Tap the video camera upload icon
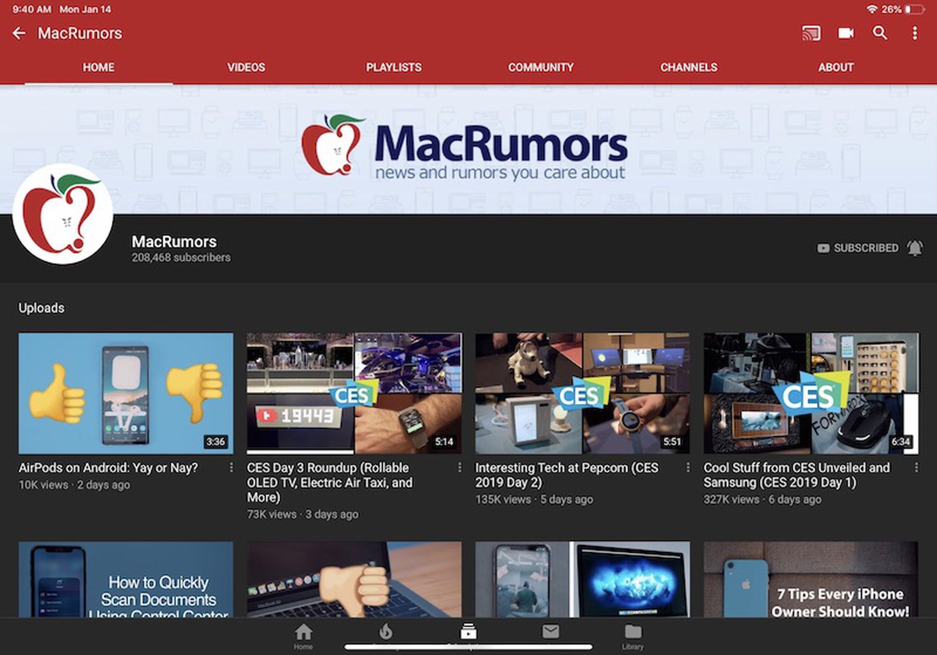Screen dimensions: 937x655 point(846,33)
